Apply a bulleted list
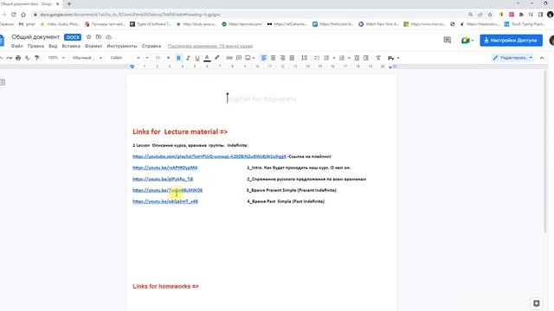Viewport: 554px width, 311px height. pos(326,58)
